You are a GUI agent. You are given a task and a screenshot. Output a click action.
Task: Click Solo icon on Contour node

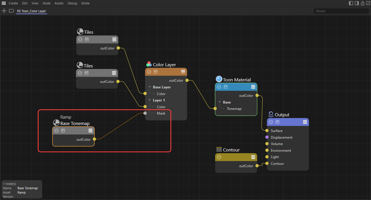pyautogui.click(x=219, y=157)
